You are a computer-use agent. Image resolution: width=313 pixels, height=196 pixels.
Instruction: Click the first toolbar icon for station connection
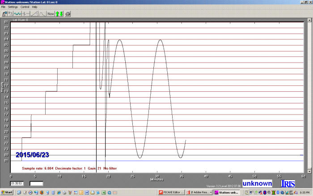click(x=4, y=14)
